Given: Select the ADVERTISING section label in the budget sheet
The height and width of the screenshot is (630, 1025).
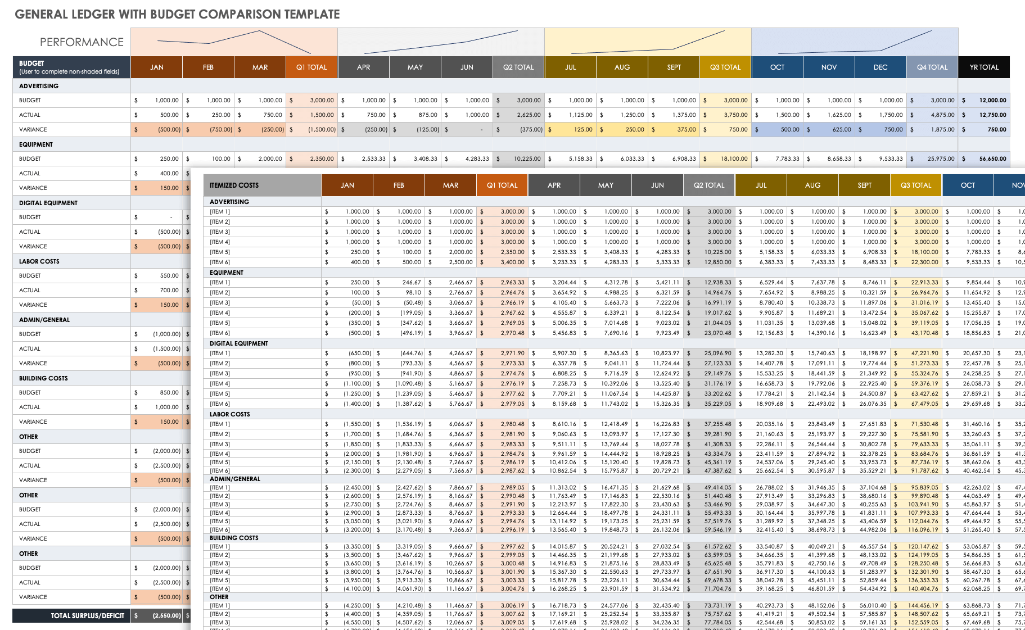Looking at the screenshot, I should 39,86.
